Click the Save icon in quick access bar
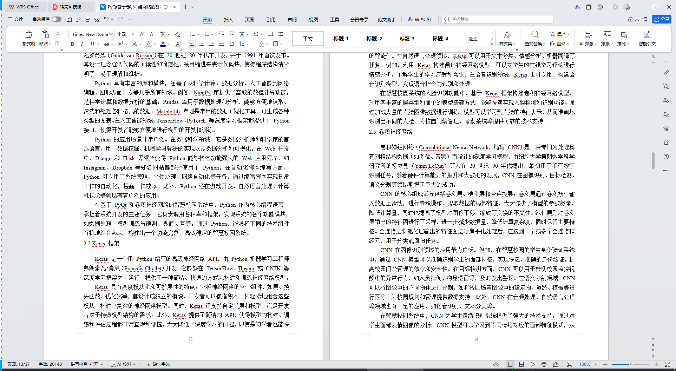Image resolution: width=676 pixels, height=371 pixels. click(x=69, y=19)
